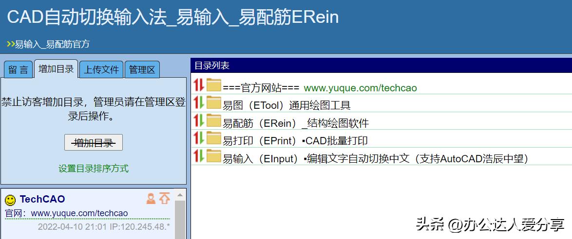Open folder icon of 易输入 EInput entry
Screen dimensions: 572x239
214,156
